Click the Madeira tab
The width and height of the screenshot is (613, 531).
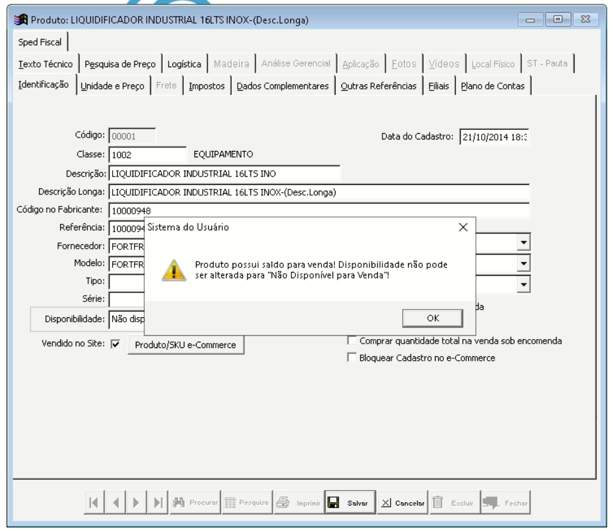coord(231,63)
